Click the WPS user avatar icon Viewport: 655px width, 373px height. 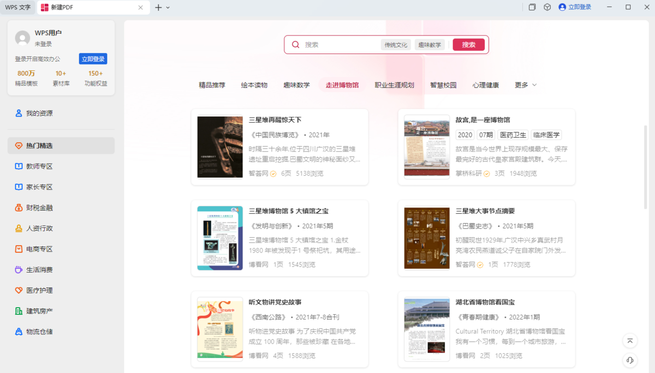22,38
